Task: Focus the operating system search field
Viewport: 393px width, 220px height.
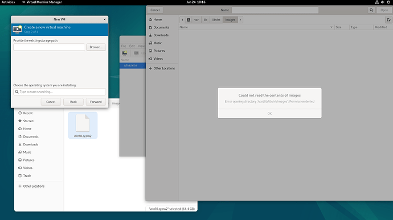Action: tap(60, 92)
